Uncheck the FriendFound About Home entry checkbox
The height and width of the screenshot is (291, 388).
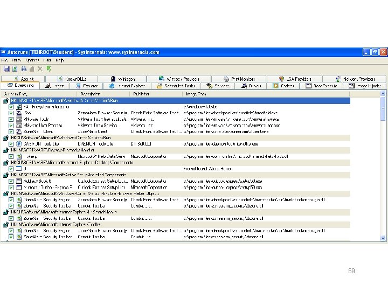tap(11, 169)
